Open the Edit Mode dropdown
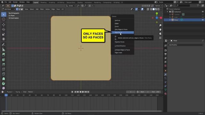Screen dimensions: 205x115 pyautogui.click(x=8, y=9)
